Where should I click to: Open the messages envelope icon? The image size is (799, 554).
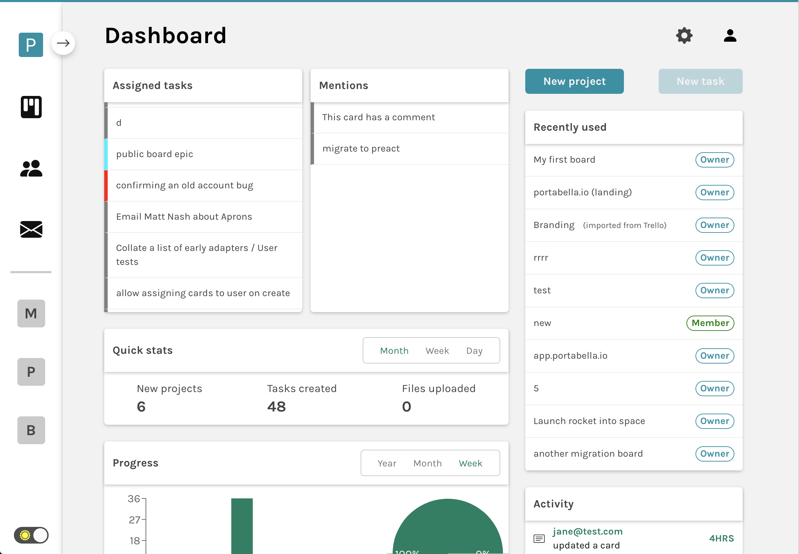click(x=32, y=229)
